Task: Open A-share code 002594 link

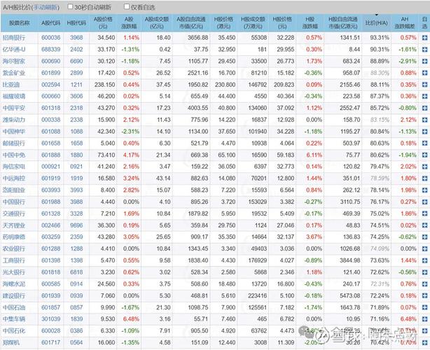Action: [x=50, y=85]
